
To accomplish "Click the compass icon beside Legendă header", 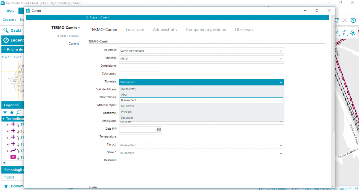I will (x=6, y=40).
